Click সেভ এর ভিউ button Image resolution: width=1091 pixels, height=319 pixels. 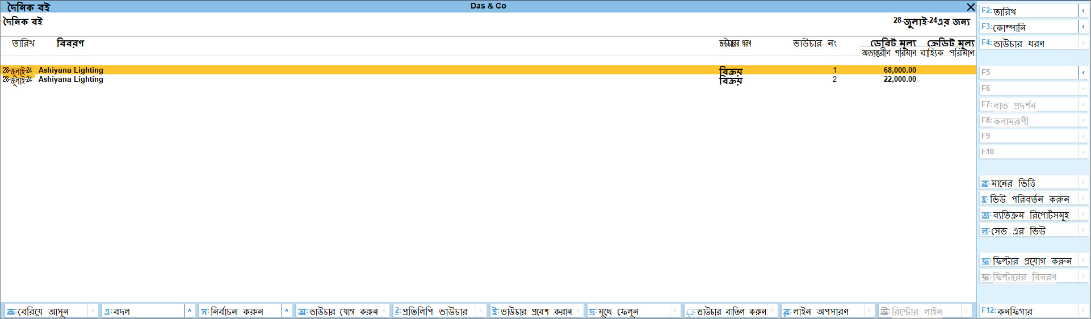point(1028,230)
